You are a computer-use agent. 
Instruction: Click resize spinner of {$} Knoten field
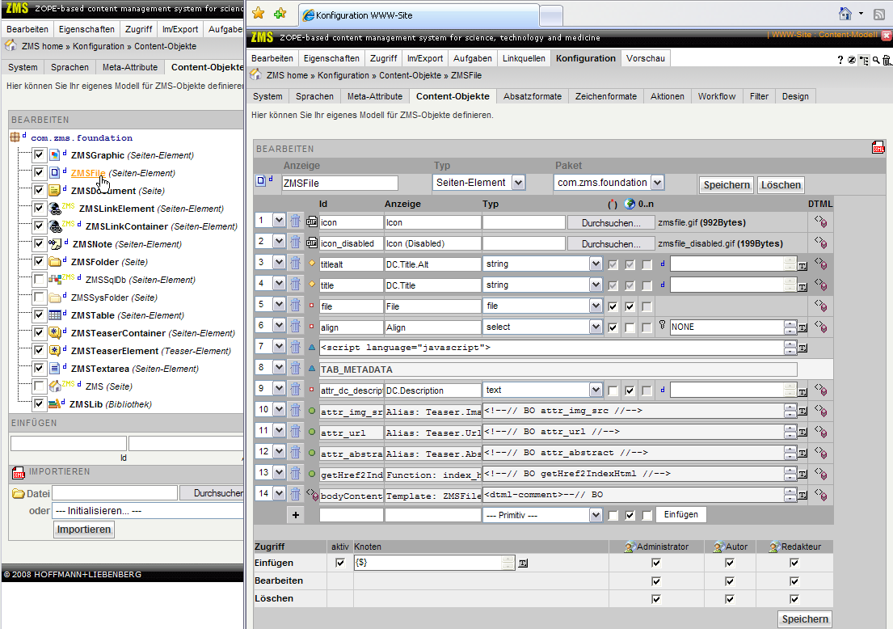tap(508, 563)
